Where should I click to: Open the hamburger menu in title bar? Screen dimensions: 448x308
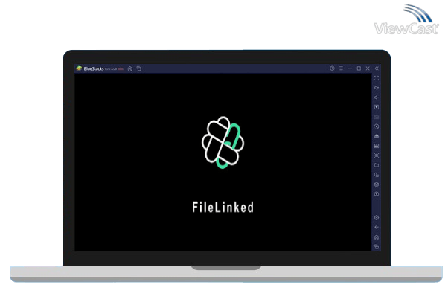[x=341, y=68]
